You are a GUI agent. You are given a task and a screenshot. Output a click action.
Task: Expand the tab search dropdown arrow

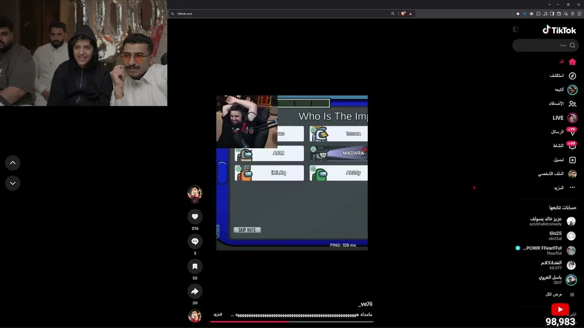[549, 5]
